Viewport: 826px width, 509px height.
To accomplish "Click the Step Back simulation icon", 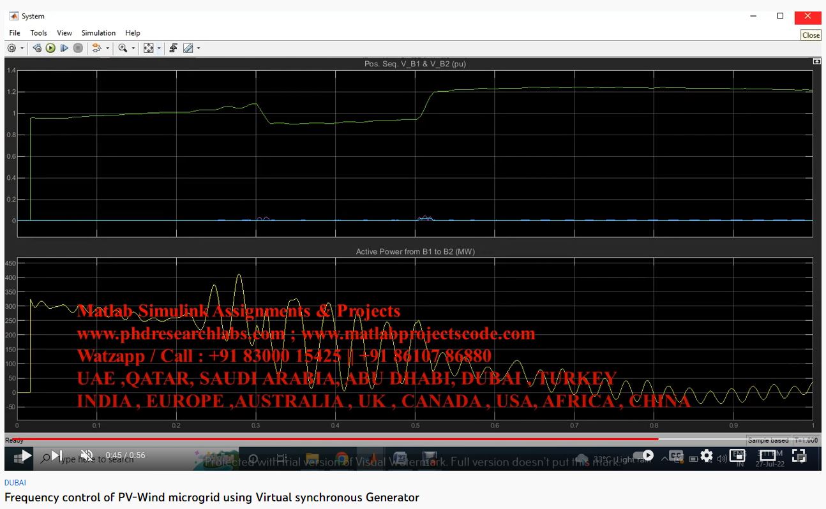I will [37, 48].
